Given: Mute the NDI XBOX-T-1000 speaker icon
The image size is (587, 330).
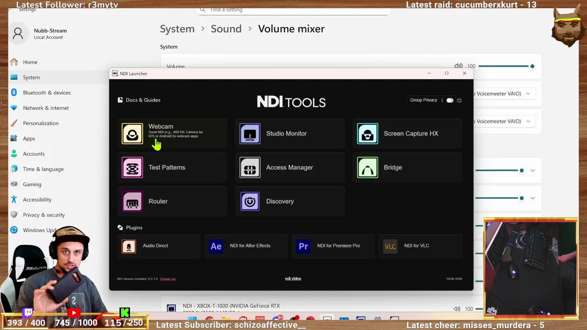Looking at the screenshot, I should pos(457,309).
